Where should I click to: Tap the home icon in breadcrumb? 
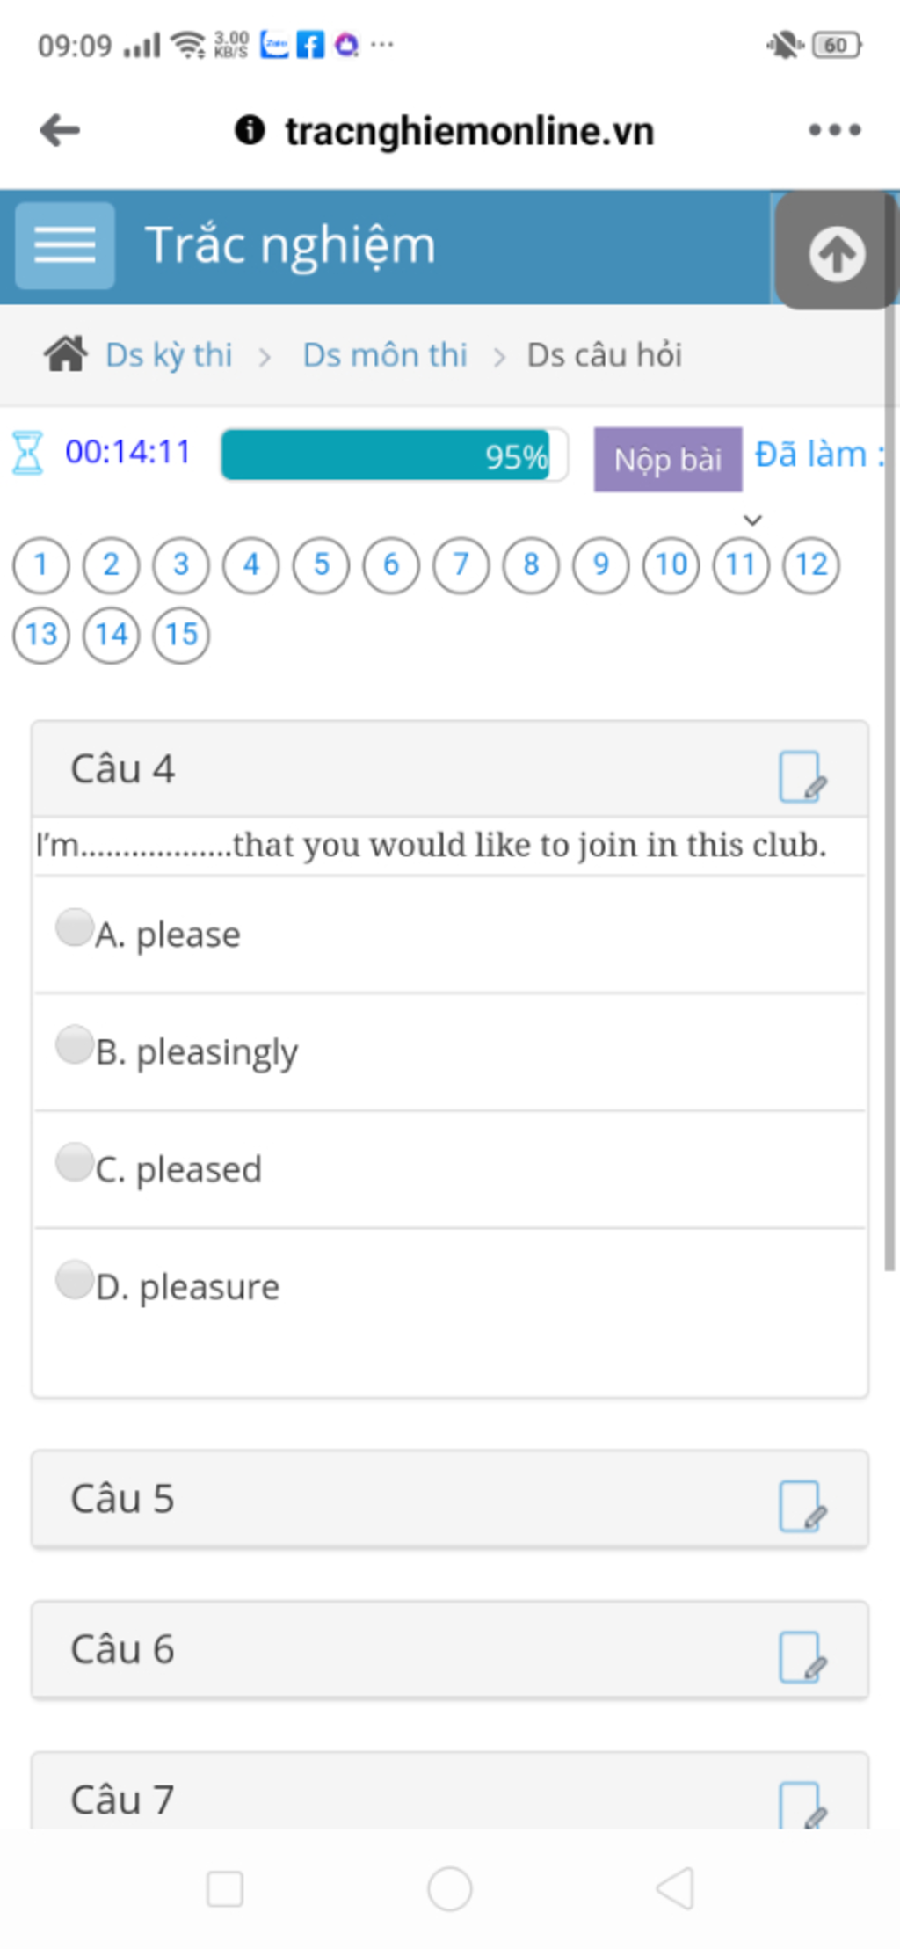[x=65, y=354]
